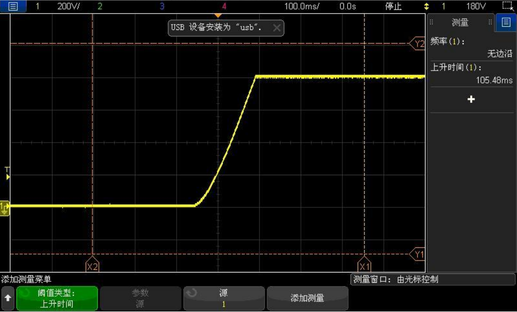
Task: Click the blue sidebar list icon beside 测量
Action: pyautogui.click(x=506, y=22)
